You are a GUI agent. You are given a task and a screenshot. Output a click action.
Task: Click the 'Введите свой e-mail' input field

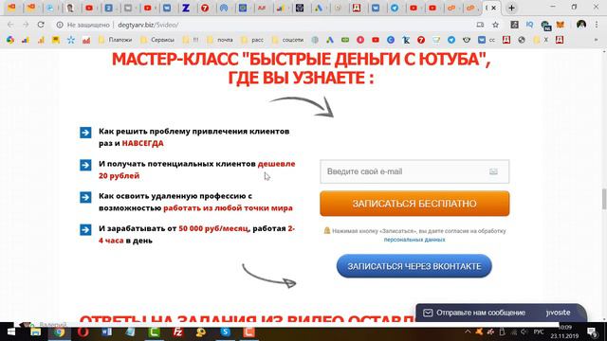(x=414, y=171)
